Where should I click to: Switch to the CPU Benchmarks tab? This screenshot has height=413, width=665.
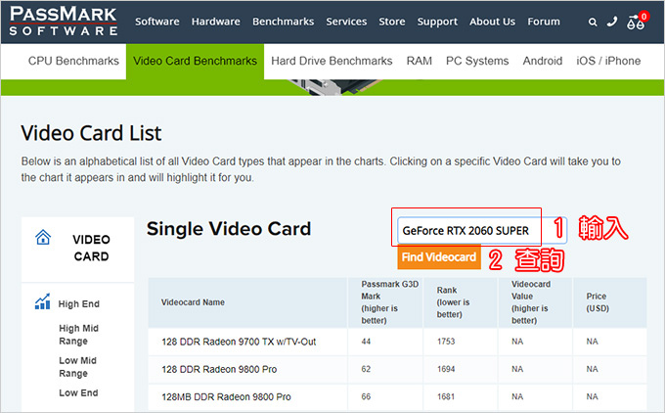coord(73,61)
